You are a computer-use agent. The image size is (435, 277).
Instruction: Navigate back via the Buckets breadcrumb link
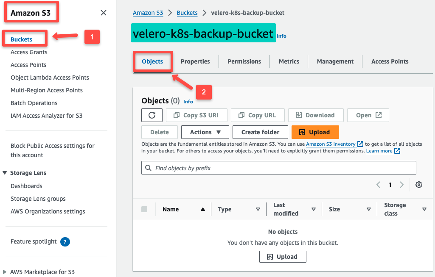coord(187,13)
